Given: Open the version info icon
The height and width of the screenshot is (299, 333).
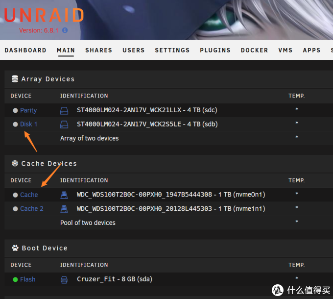Looking at the screenshot, I should coord(65,30).
